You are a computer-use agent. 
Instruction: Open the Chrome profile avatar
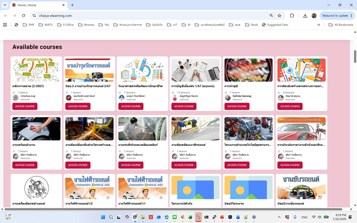pyautogui.click(x=314, y=16)
